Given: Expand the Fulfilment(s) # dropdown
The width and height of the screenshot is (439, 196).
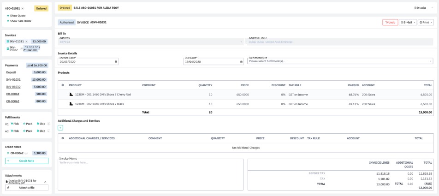Looking at the screenshot, I should click(x=431, y=61).
